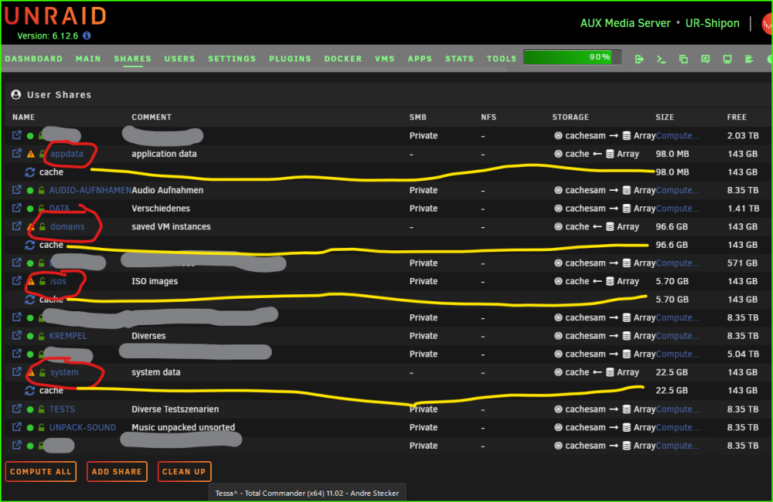Click the browse icon in KREMPEL row
This screenshot has height=502, width=773.
17,335
